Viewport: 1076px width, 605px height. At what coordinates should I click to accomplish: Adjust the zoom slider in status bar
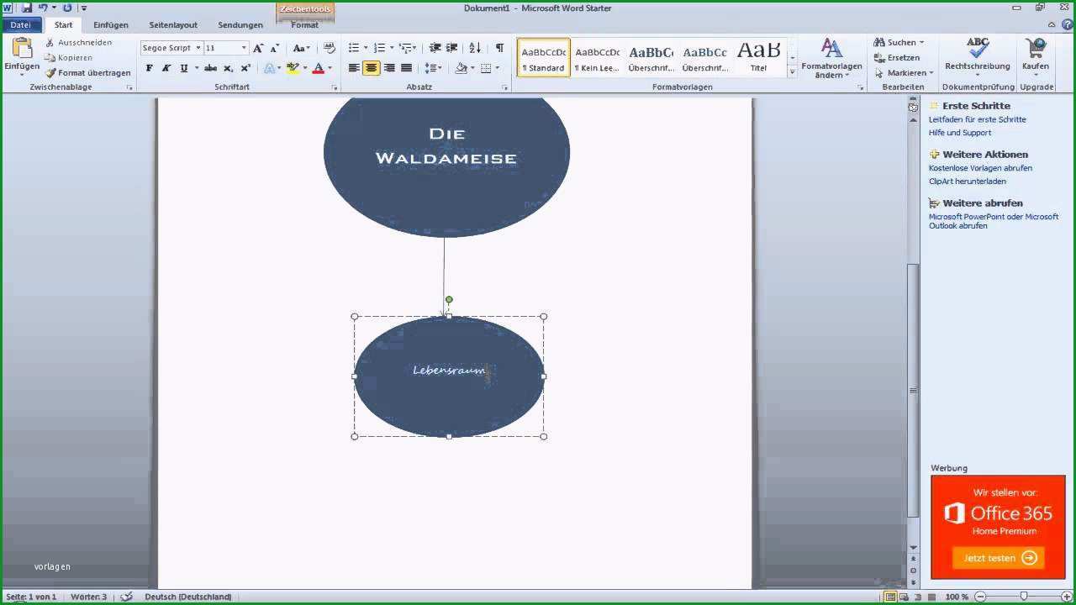pyautogui.click(x=1023, y=597)
